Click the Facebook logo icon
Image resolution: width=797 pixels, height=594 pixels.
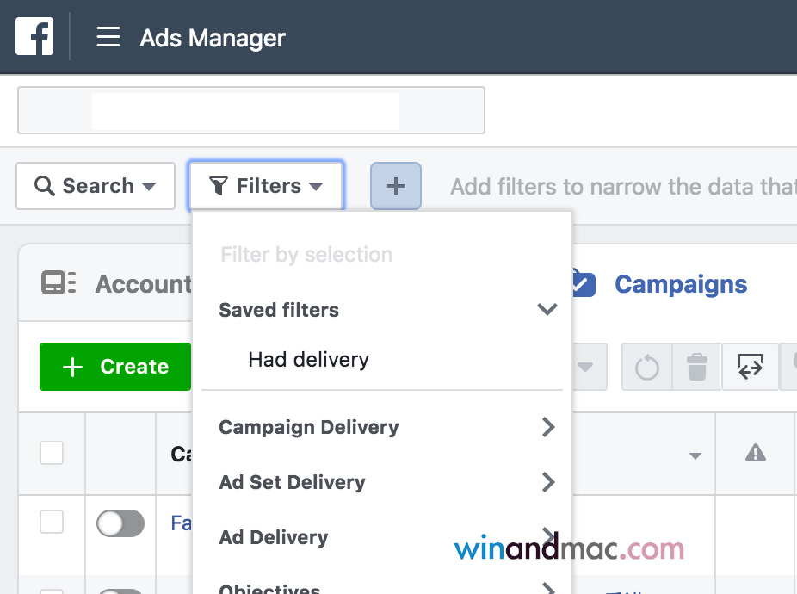pyautogui.click(x=34, y=37)
